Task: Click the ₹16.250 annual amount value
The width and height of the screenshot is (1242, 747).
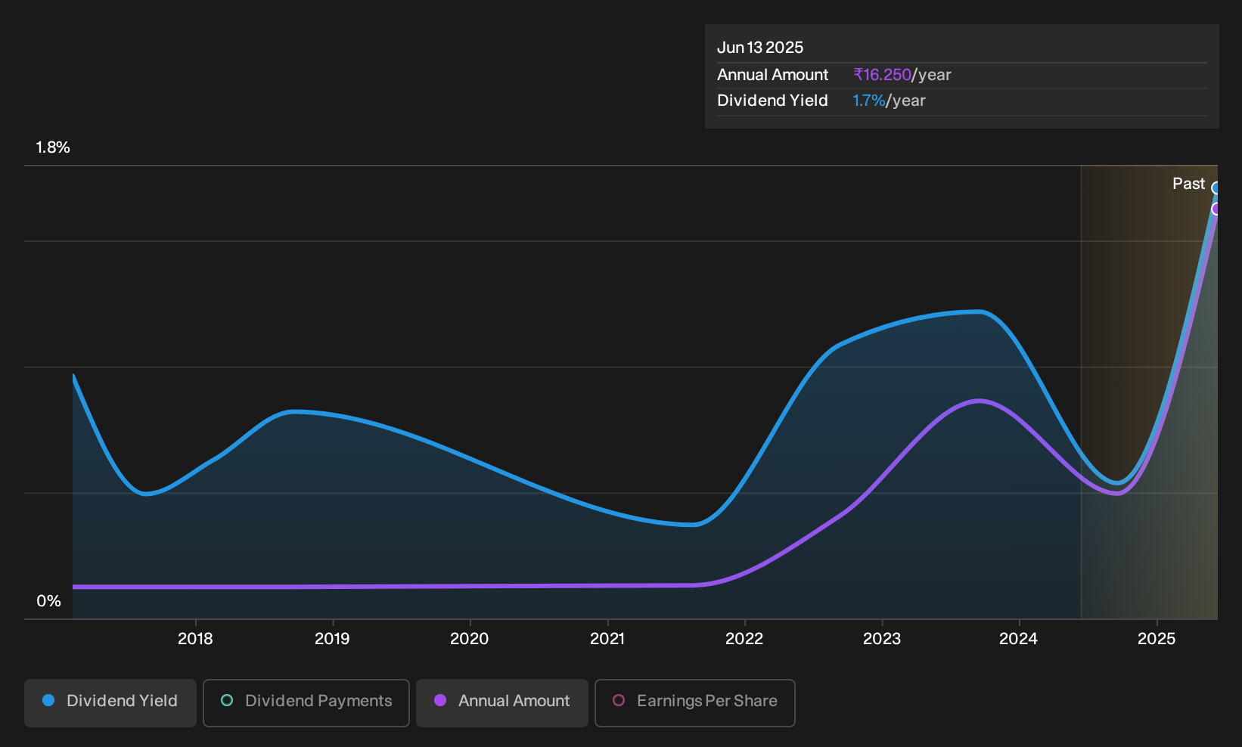Action: point(882,75)
